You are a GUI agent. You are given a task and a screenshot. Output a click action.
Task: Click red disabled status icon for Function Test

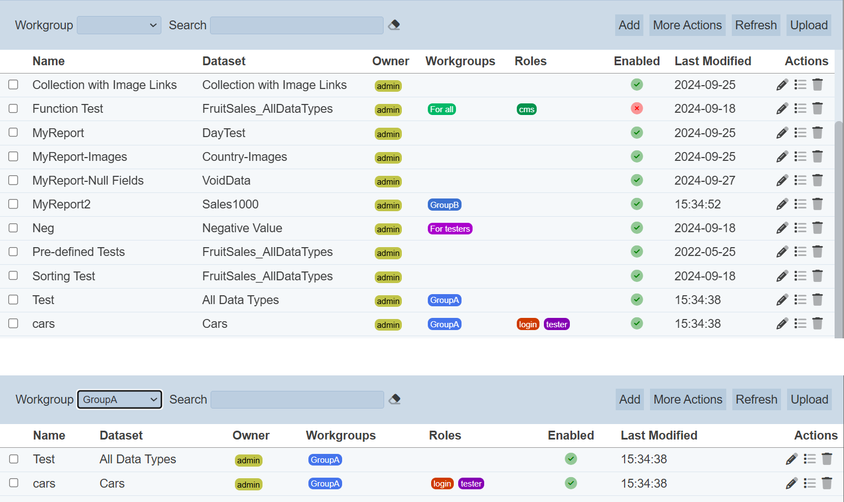(x=637, y=108)
